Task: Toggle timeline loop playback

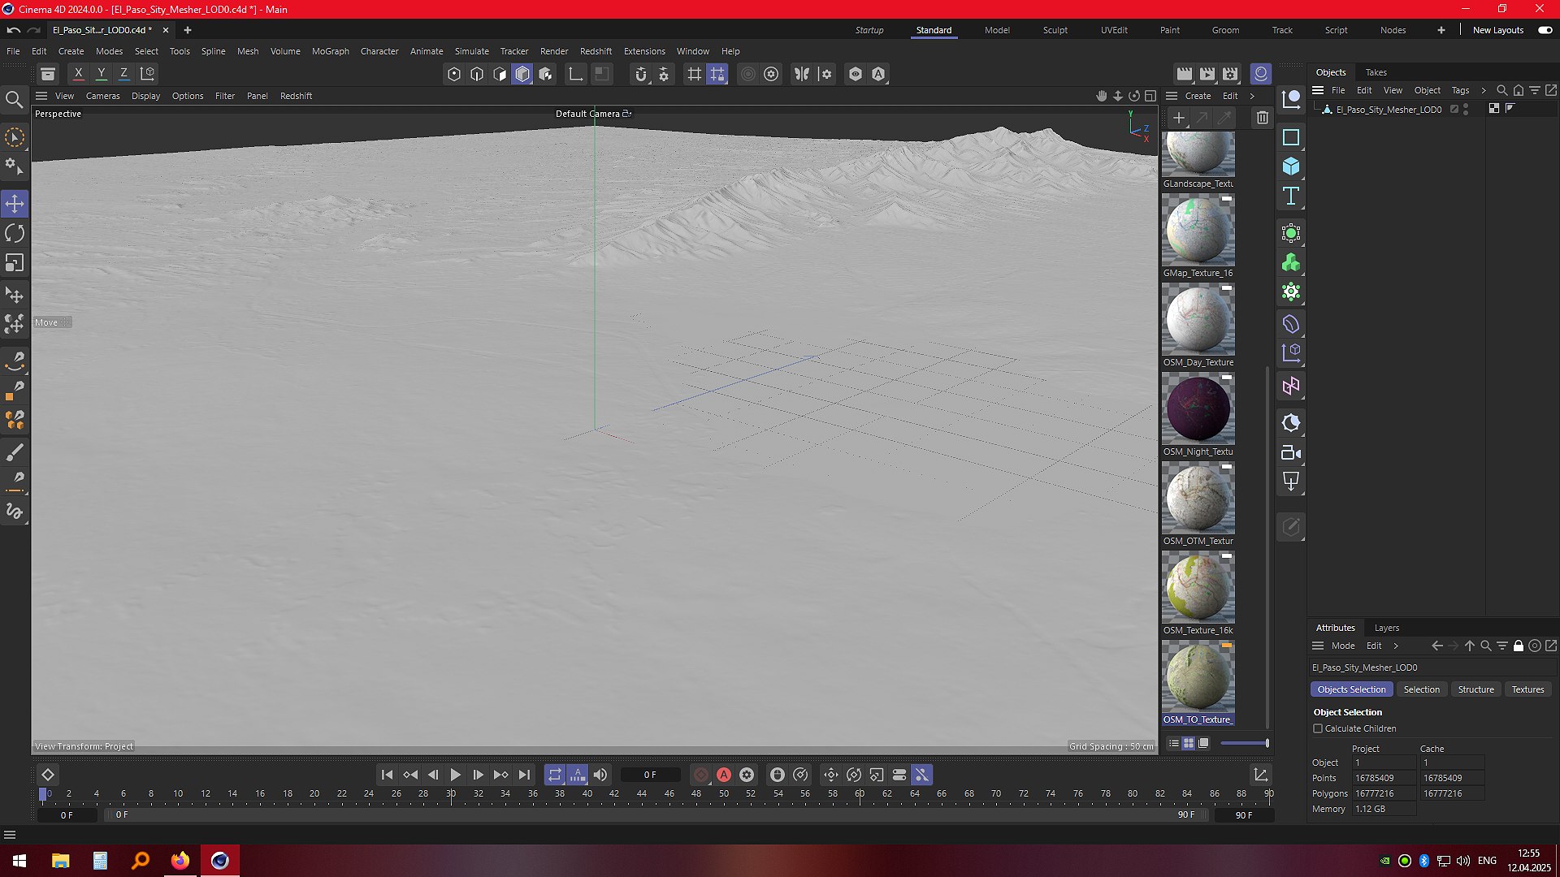Action: [554, 775]
